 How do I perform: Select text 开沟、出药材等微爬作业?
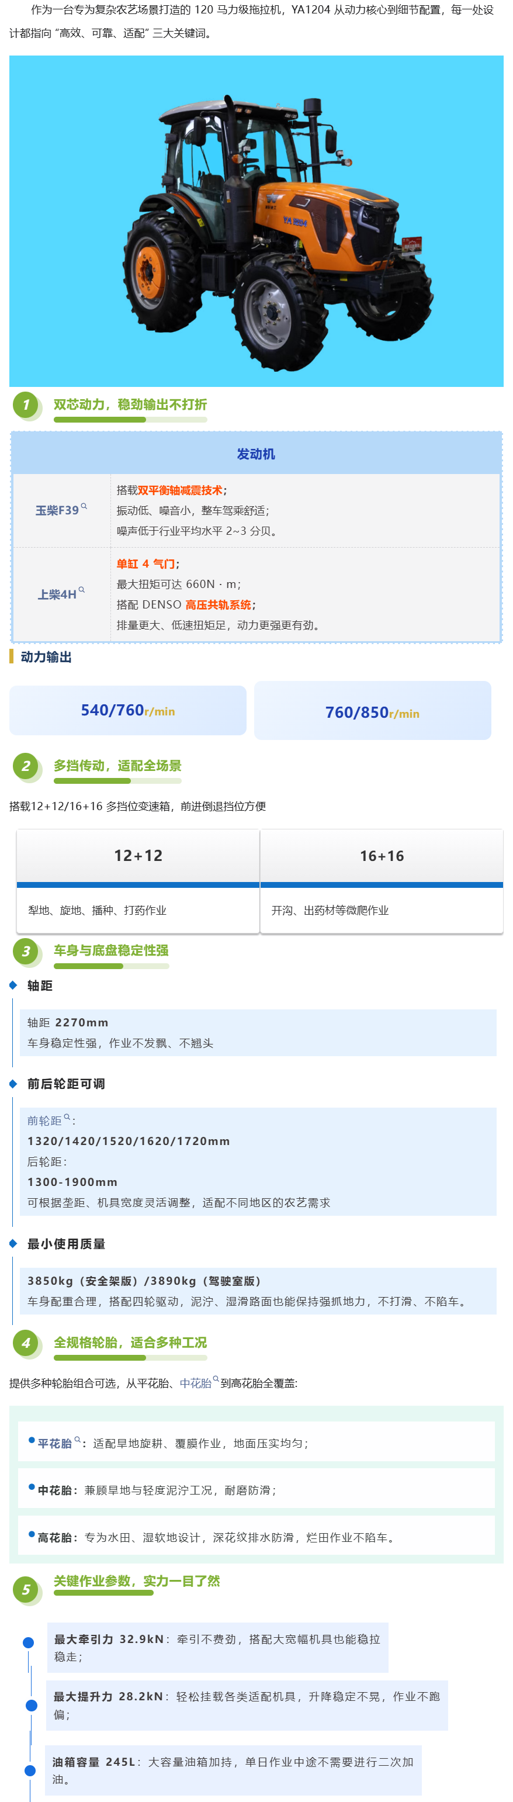(330, 910)
